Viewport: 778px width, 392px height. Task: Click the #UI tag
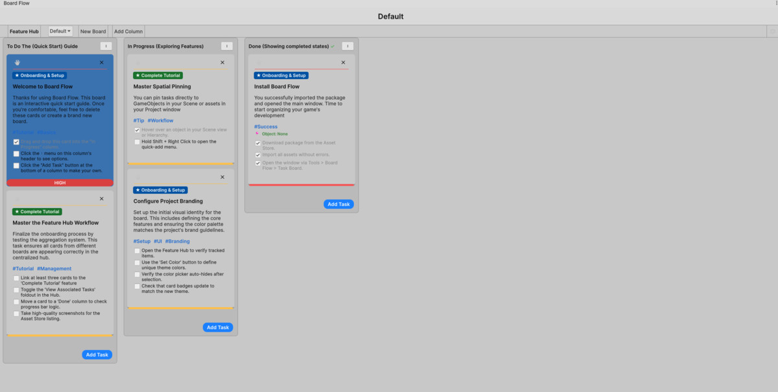click(x=158, y=241)
